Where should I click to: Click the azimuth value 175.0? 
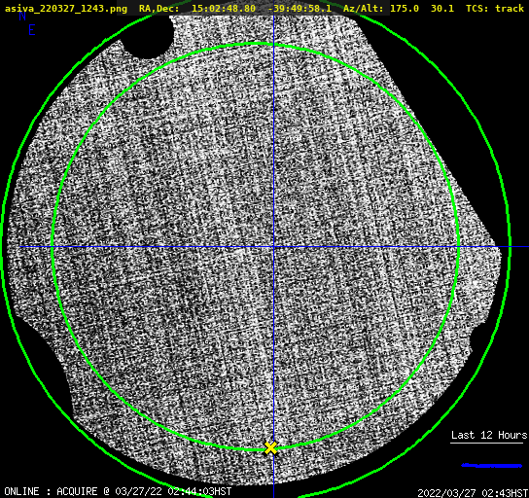click(x=405, y=8)
